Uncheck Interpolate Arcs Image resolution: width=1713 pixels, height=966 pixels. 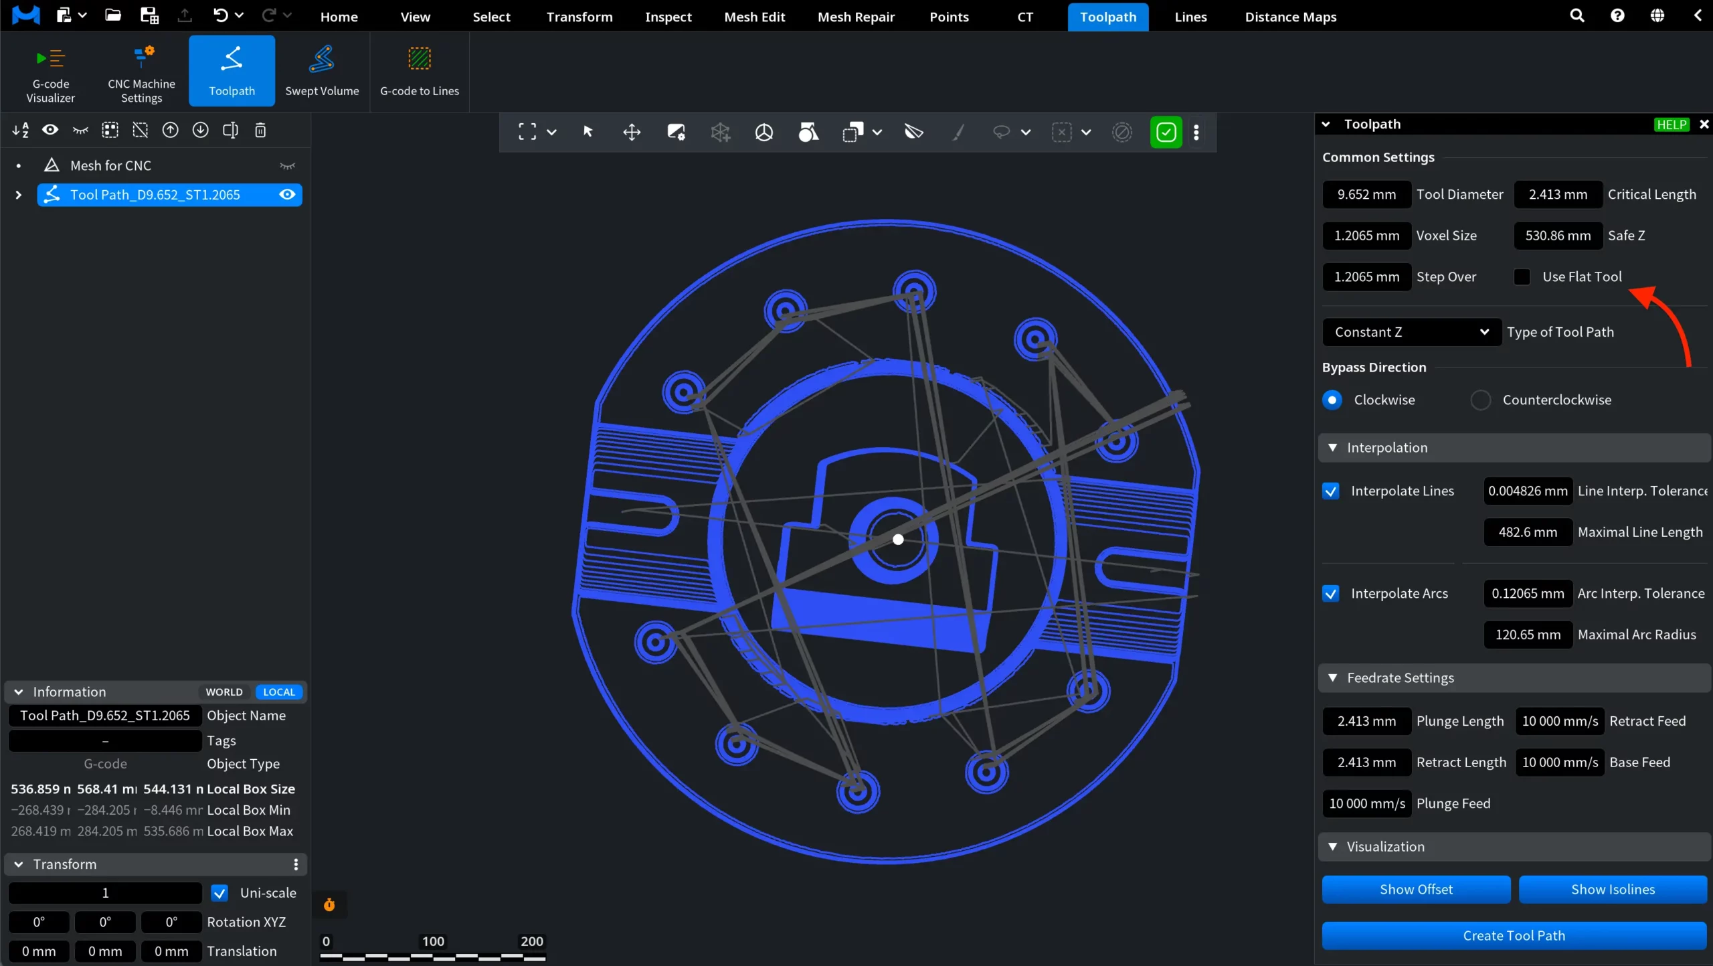point(1331,593)
